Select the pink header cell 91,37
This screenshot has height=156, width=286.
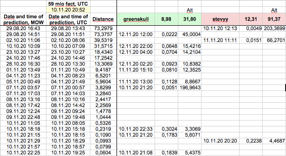[274, 19]
